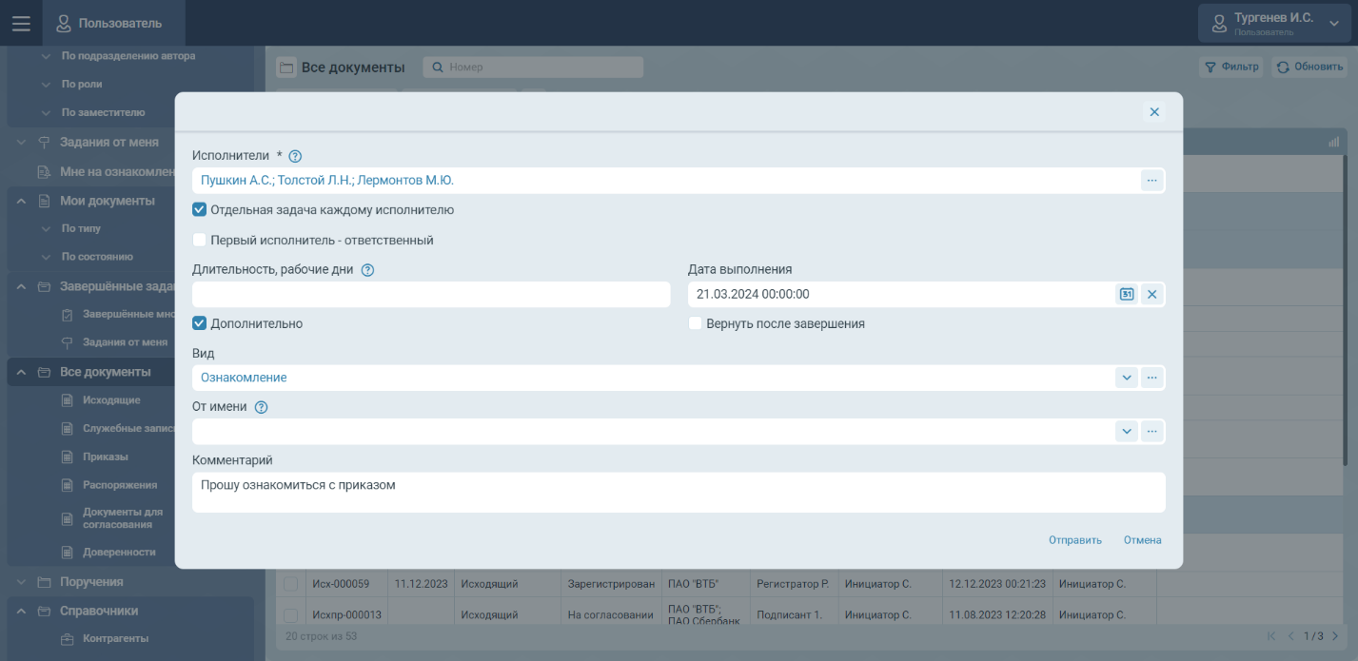Open Тургенев И.С. user menu
The width and height of the screenshot is (1358, 661).
[x=1274, y=24]
